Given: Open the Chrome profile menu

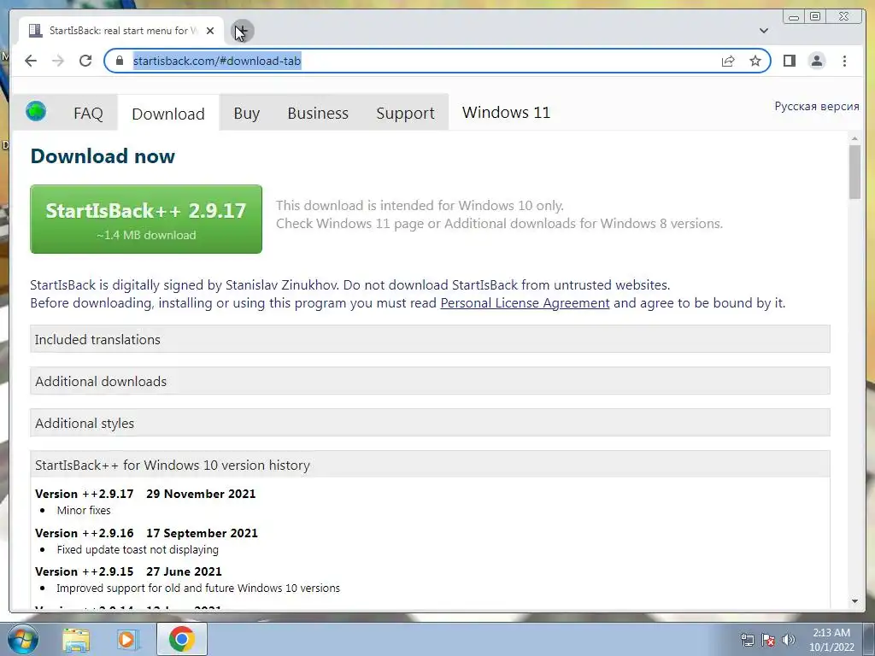Looking at the screenshot, I should pyautogui.click(x=817, y=61).
